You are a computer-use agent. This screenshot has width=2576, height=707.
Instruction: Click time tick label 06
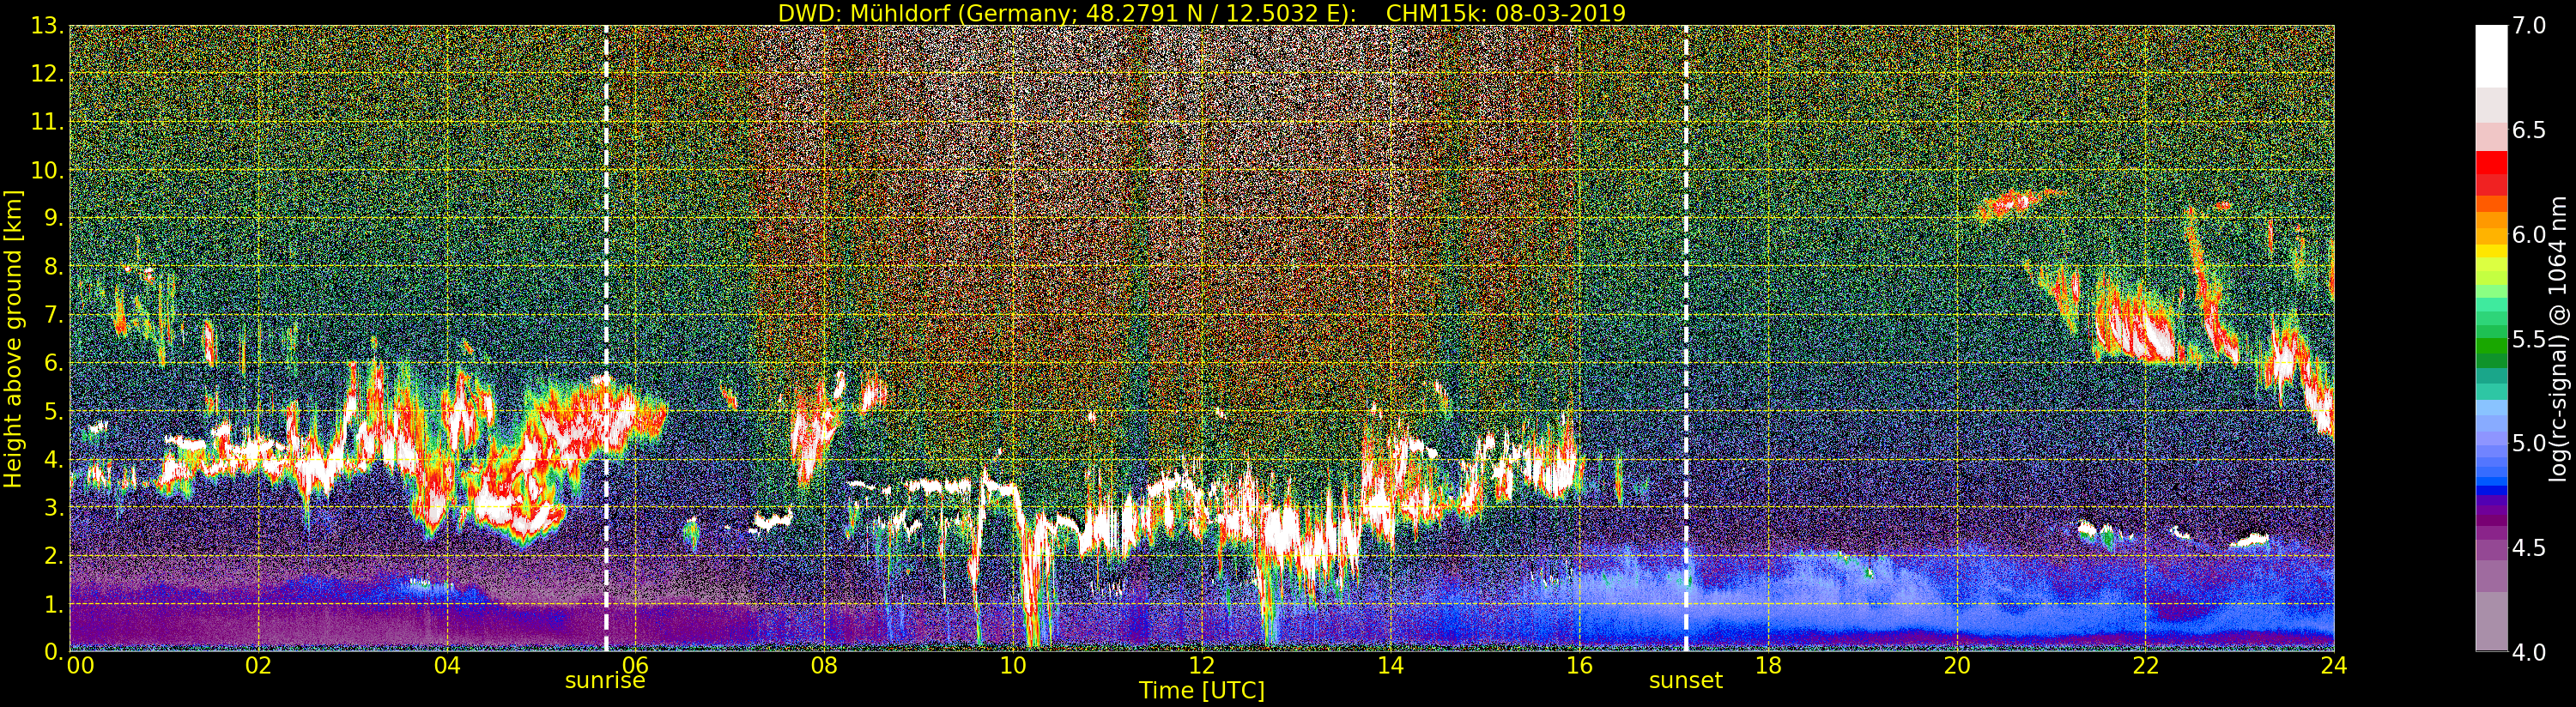pyautogui.click(x=636, y=666)
